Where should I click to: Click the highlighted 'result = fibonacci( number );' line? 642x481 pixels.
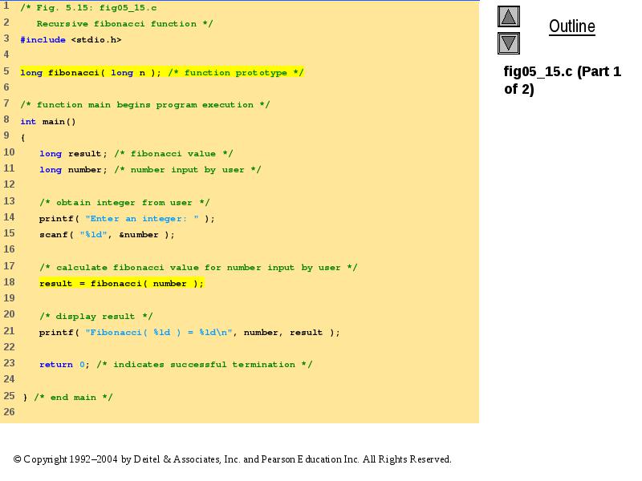coord(122,283)
